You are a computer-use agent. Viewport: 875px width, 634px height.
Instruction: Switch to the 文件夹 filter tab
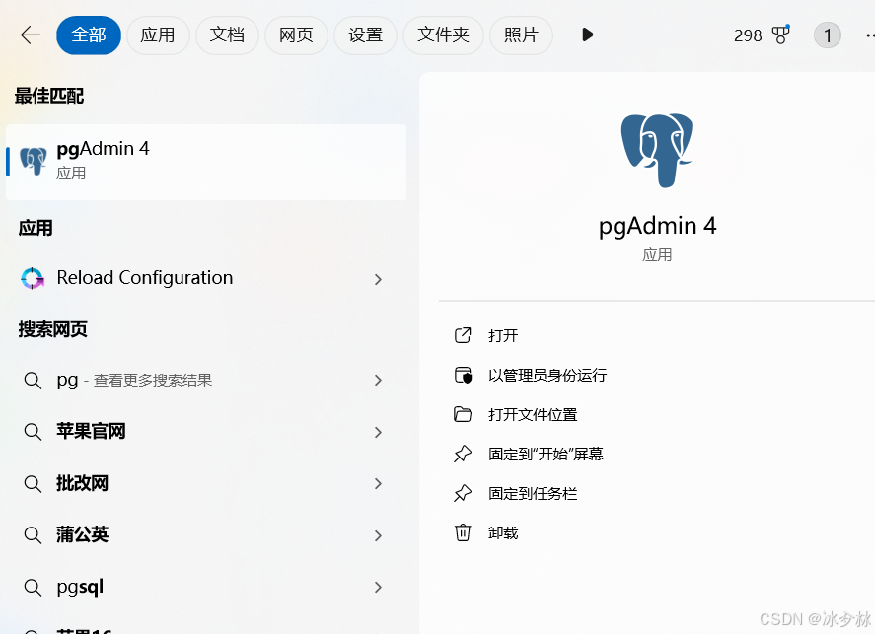(443, 35)
